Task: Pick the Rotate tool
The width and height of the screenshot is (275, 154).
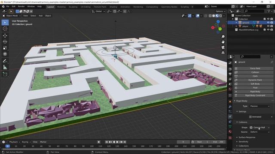Action: tap(5, 42)
